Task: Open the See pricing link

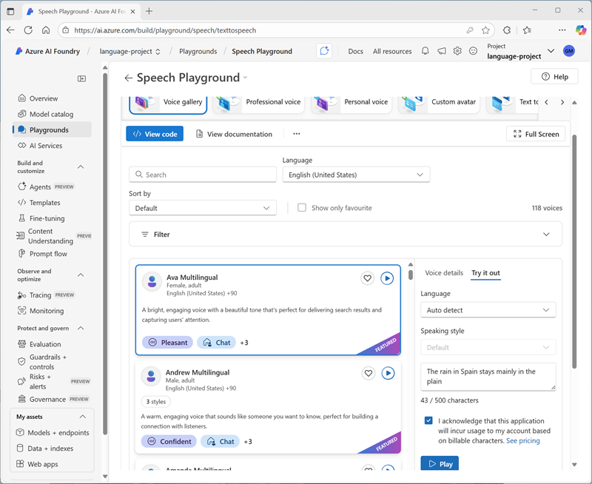Action: pyautogui.click(x=522, y=440)
